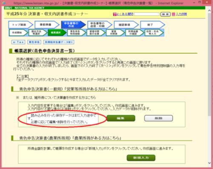
Task: Go to the green 帳票選択 sub-step
Action: click(57, 32)
